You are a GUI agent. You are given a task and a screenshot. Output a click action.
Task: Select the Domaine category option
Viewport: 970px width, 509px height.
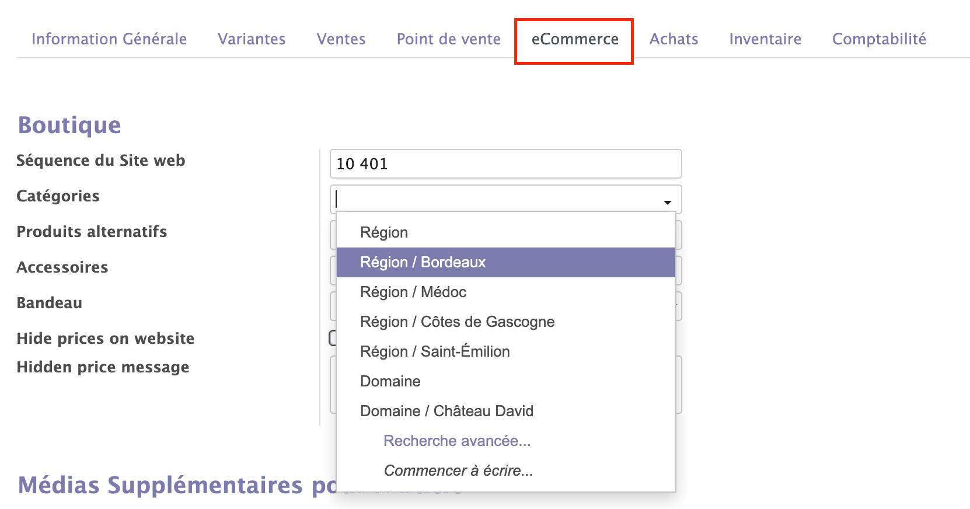390,381
